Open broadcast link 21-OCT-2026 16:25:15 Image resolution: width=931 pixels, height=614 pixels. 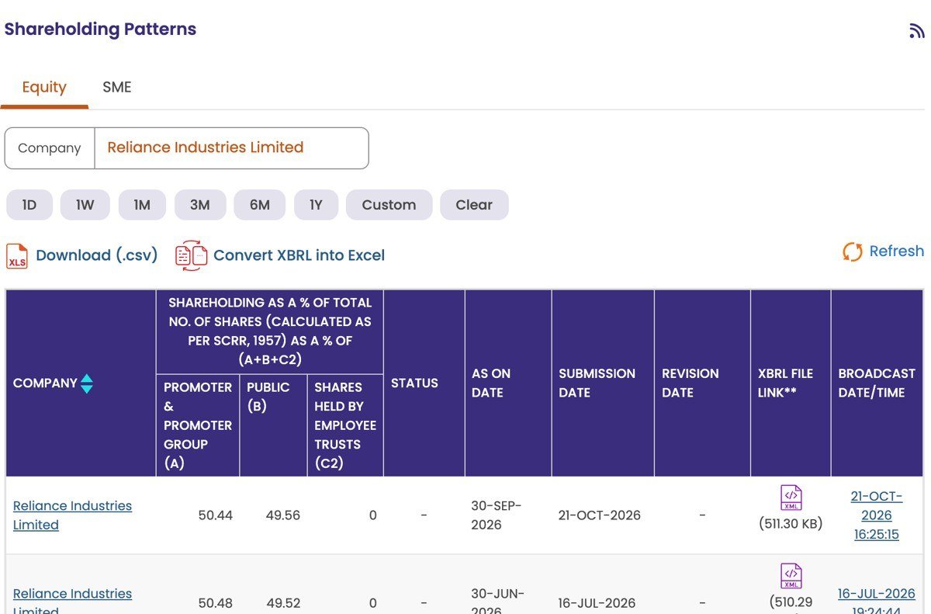pos(877,515)
